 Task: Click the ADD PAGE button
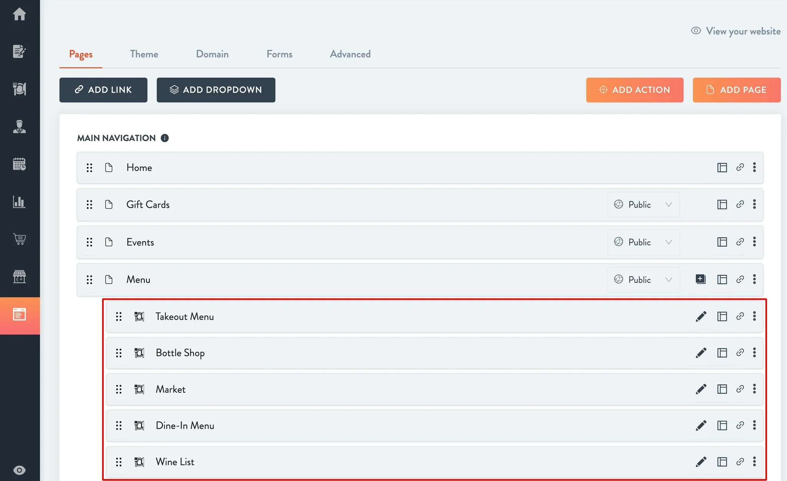[x=737, y=90]
